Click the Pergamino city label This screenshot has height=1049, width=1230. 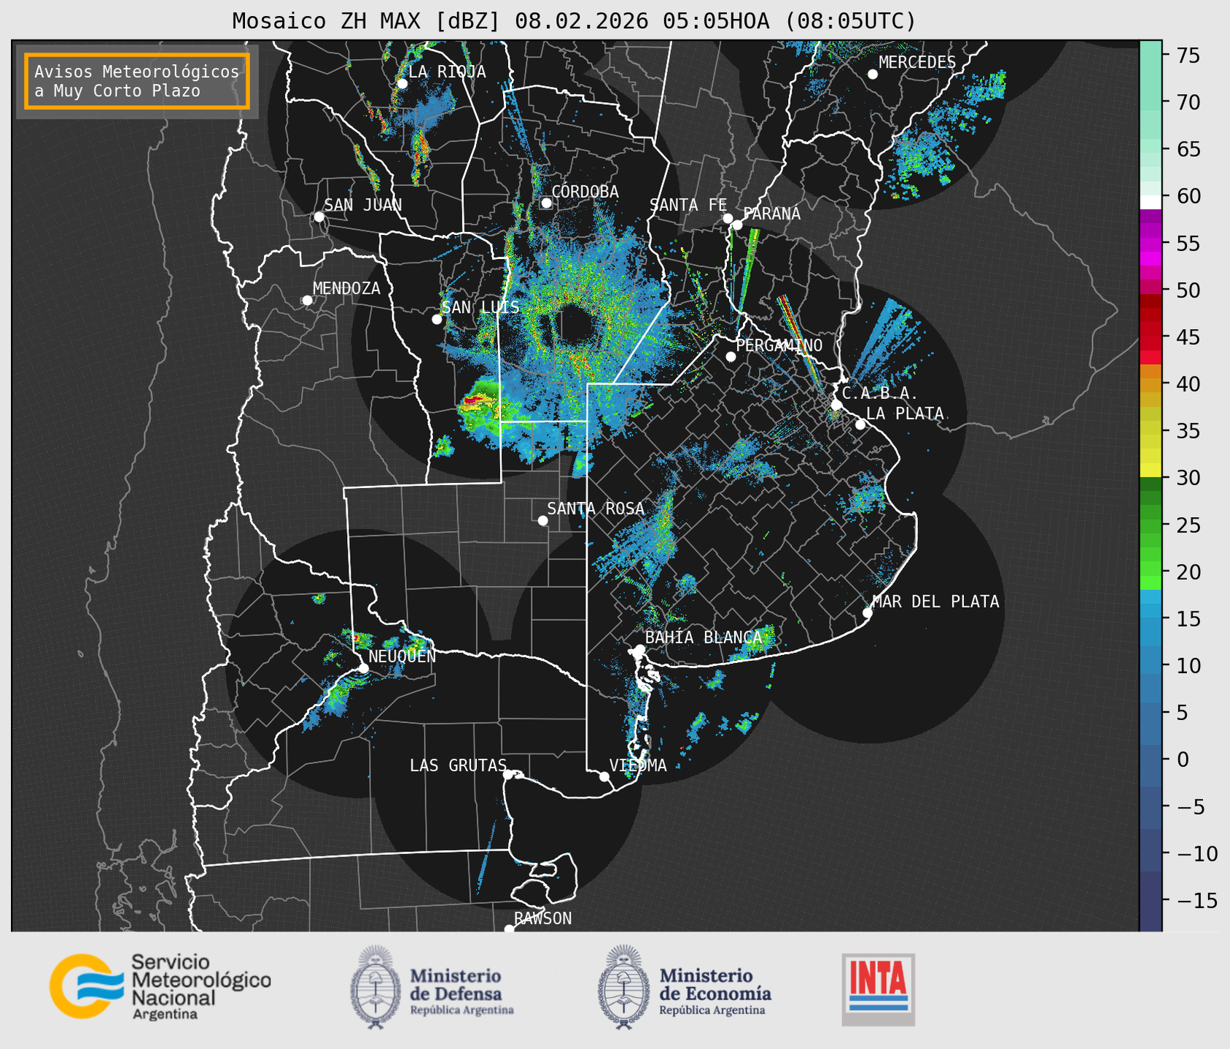pyautogui.click(x=779, y=345)
